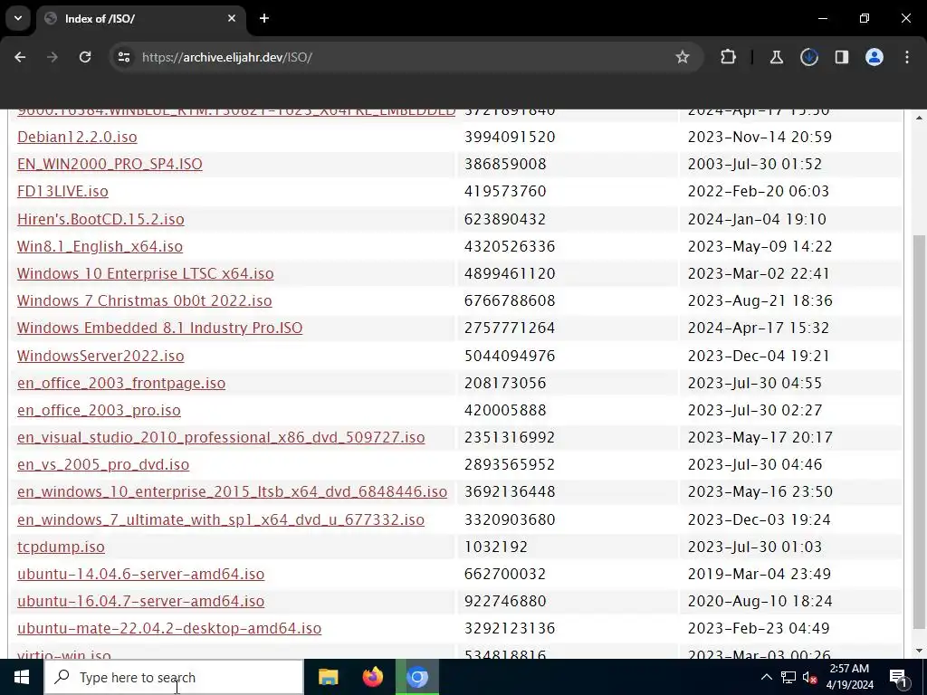The width and height of the screenshot is (927, 695).
Task: Open File Explorer from taskbar
Action: [328, 677]
